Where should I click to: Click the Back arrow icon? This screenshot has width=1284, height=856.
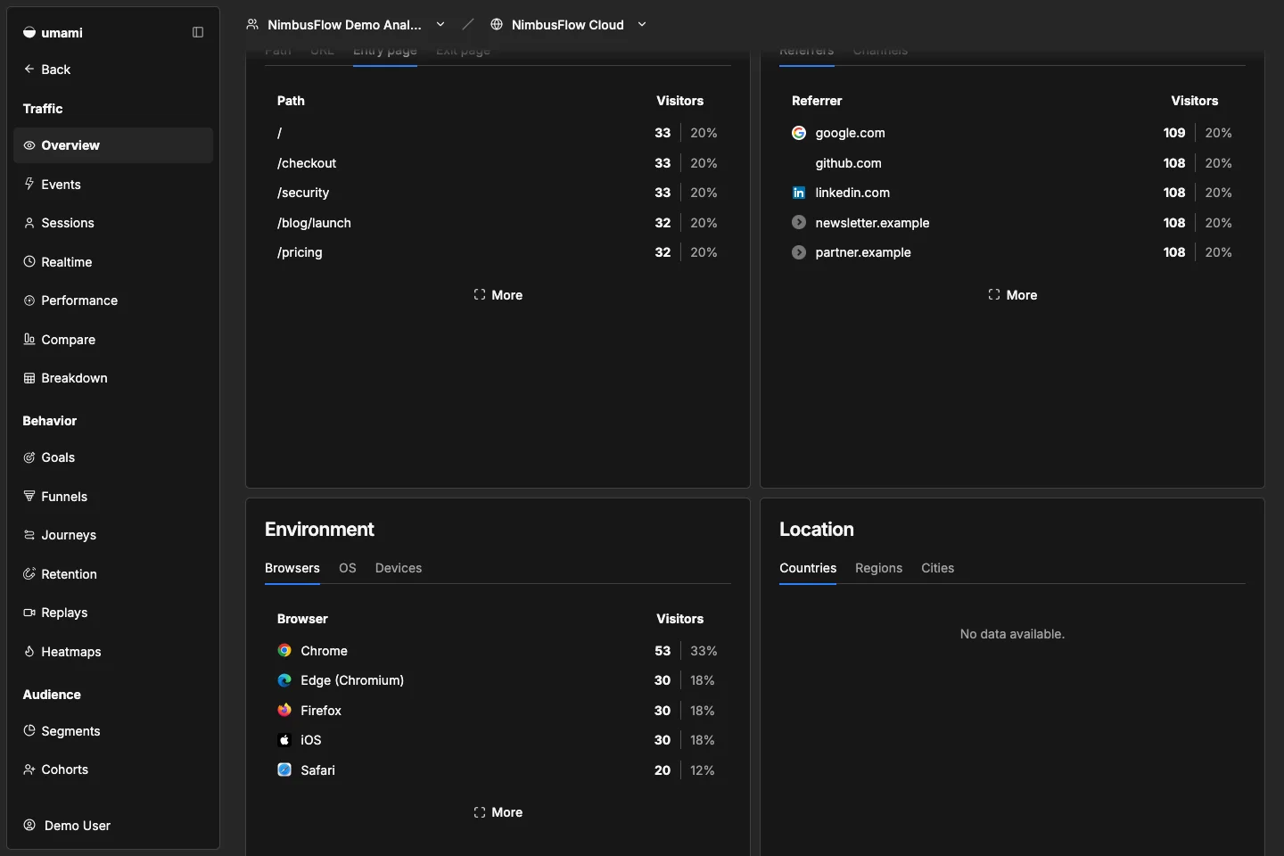click(x=29, y=69)
